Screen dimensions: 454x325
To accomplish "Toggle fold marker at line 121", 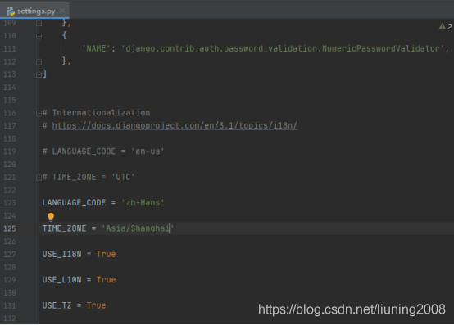I will [x=39, y=178].
